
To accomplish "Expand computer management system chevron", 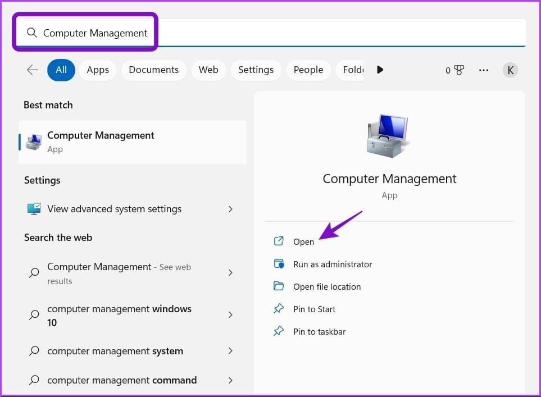I will pos(230,351).
